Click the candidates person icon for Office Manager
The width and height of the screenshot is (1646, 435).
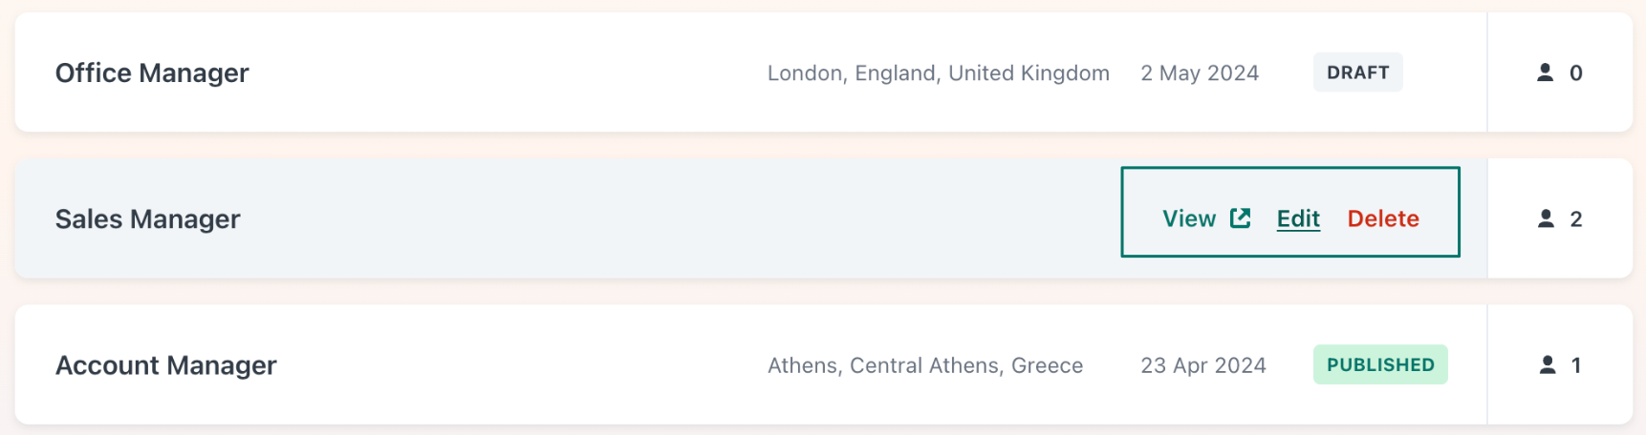(1545, 72)
